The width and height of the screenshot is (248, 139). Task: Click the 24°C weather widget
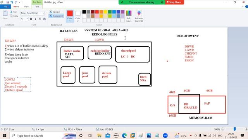coord(180,136)
